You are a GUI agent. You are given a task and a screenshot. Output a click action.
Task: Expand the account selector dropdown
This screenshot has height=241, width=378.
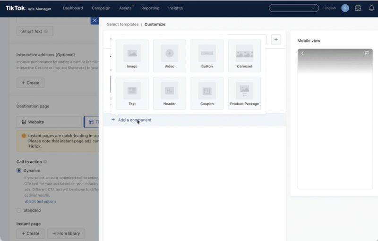click(293, 8)
